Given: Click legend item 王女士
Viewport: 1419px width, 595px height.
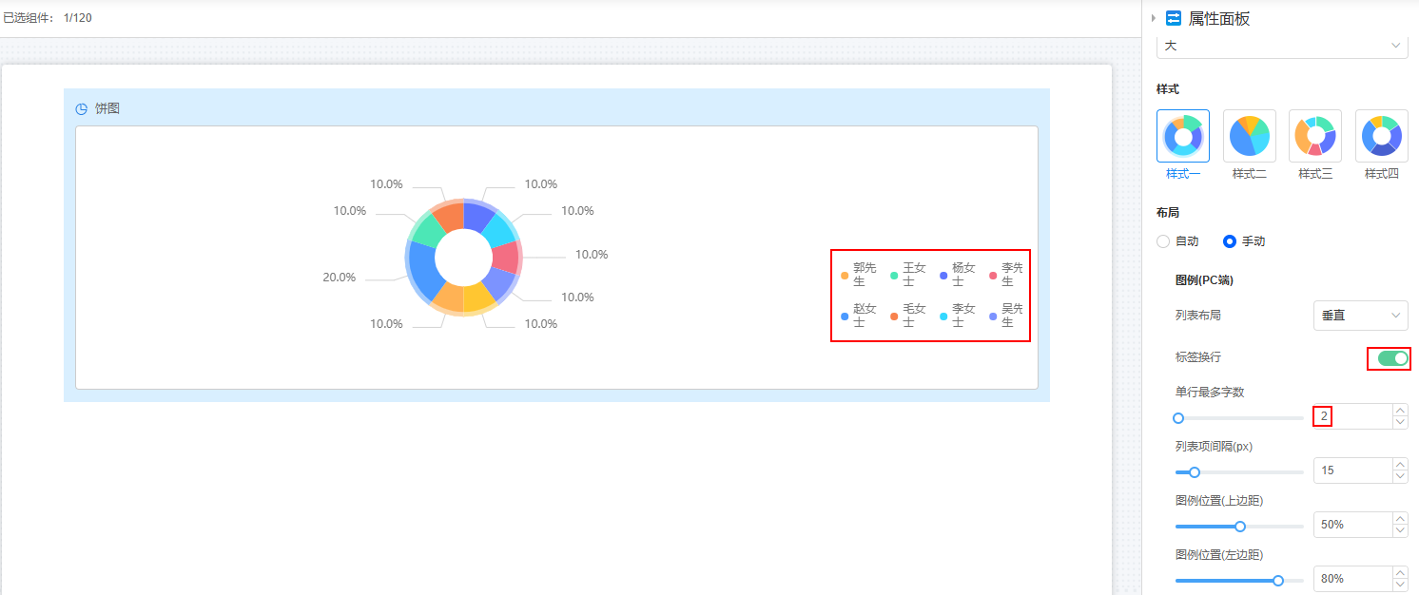Looking at the screenshot, I should pyautogui.click(x=908, y=275).
